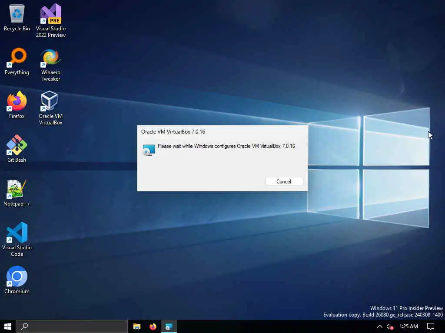
Task: Select the Firefox desktop shortcut
Action: [17, 105]
